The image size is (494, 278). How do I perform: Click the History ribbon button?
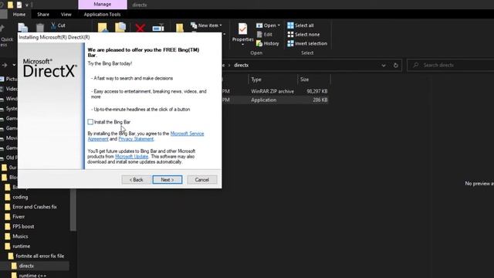pos(268,43)
